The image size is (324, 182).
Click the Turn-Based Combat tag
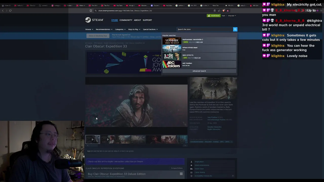(x=197, y=142)
